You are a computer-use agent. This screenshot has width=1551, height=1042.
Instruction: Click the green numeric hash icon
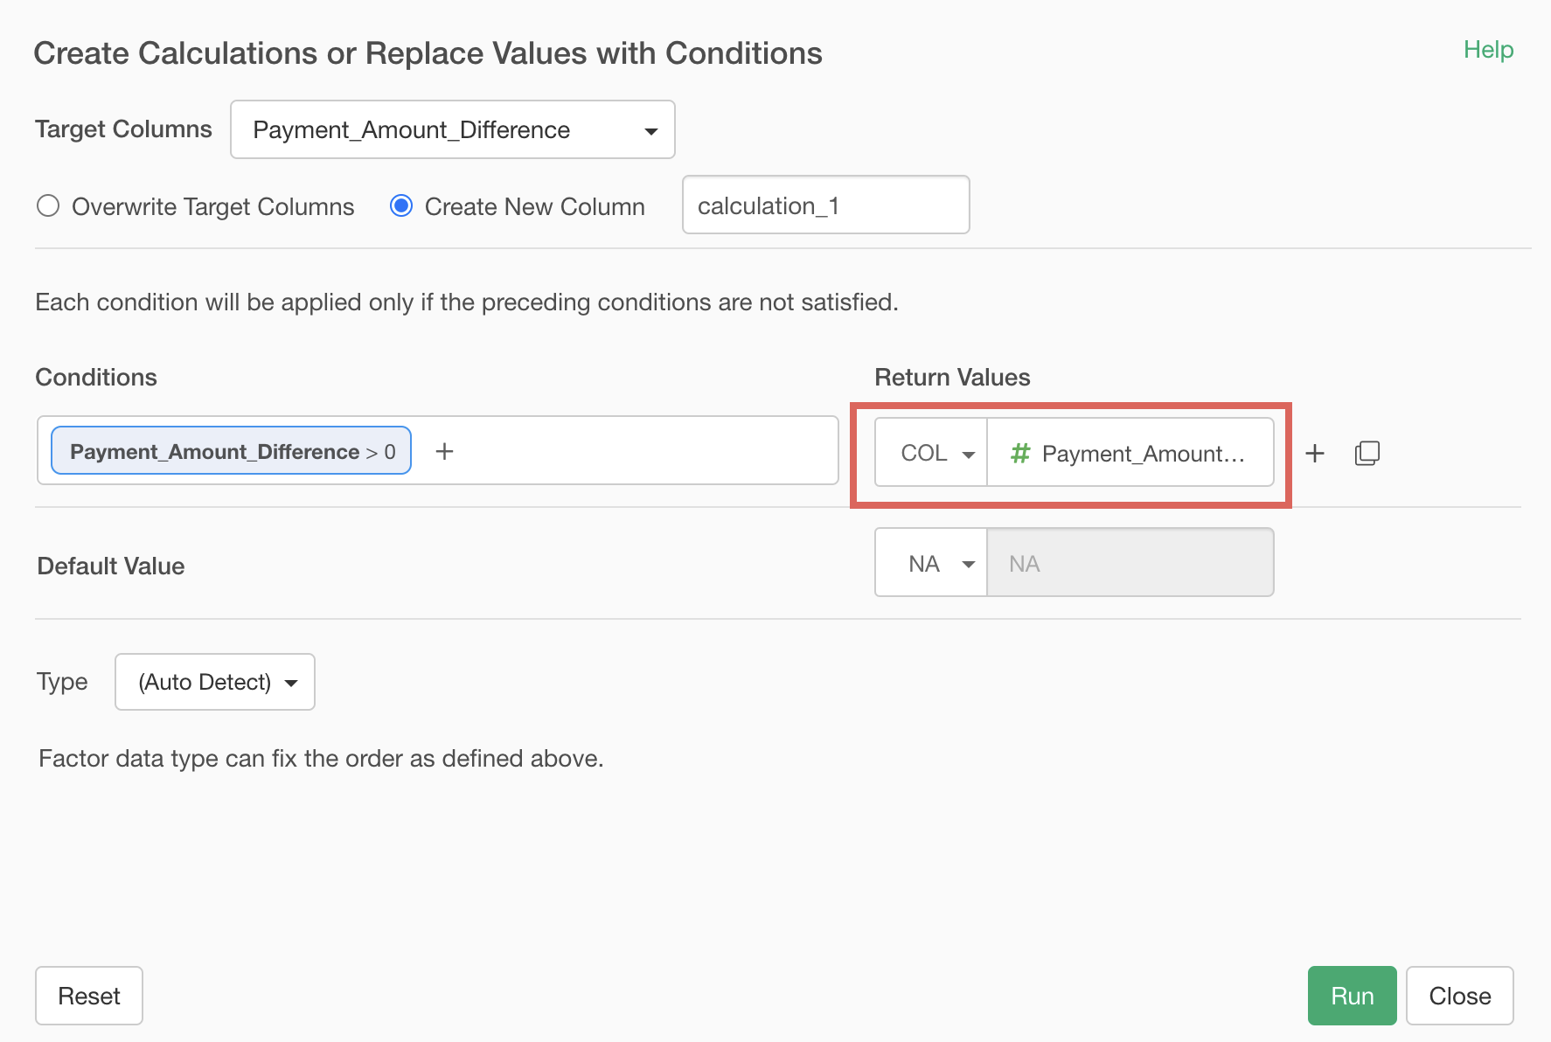pyautogui.click(x=1019, y=453)
